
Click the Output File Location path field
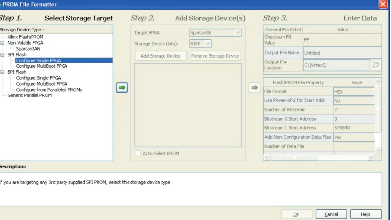coord(337,65)
